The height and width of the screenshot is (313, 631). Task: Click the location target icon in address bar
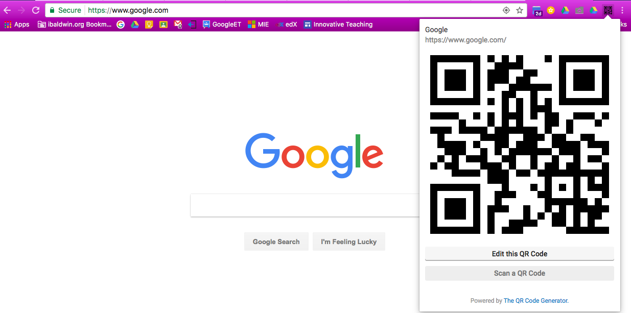(506, 10)
